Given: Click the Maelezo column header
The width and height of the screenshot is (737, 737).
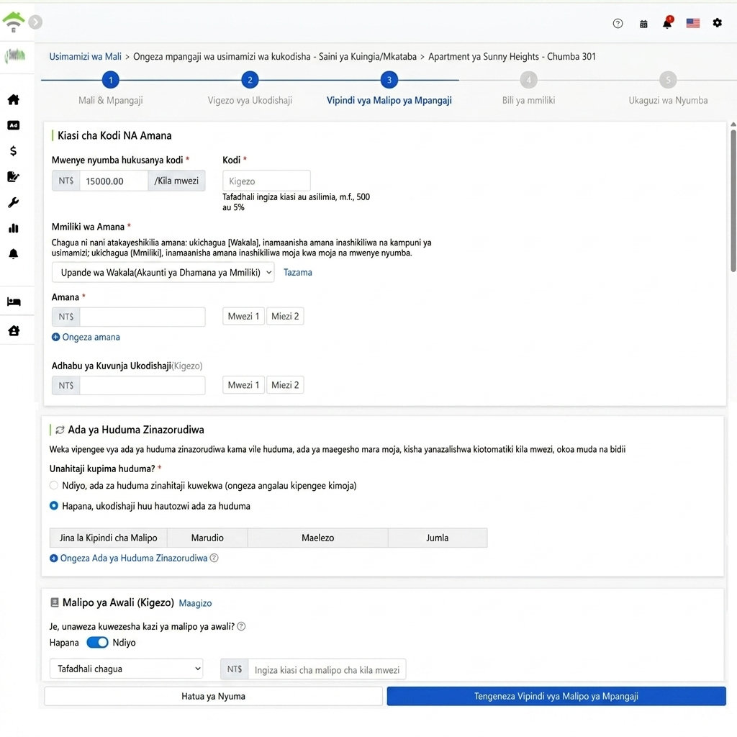Looking at the screenshot, I should (317, 538).
